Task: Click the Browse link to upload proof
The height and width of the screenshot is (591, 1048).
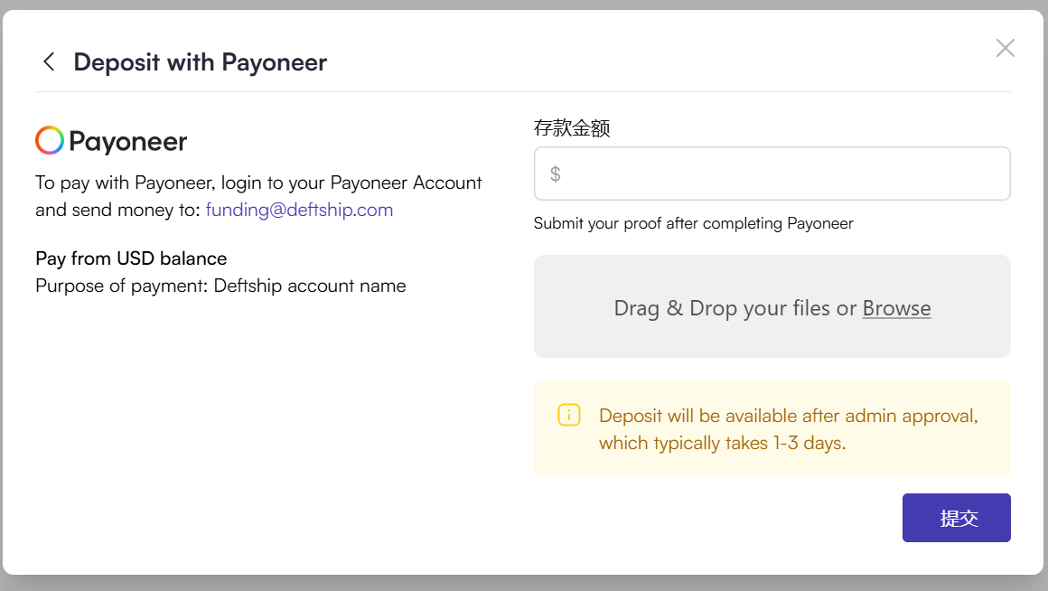Action: (896, 308)
